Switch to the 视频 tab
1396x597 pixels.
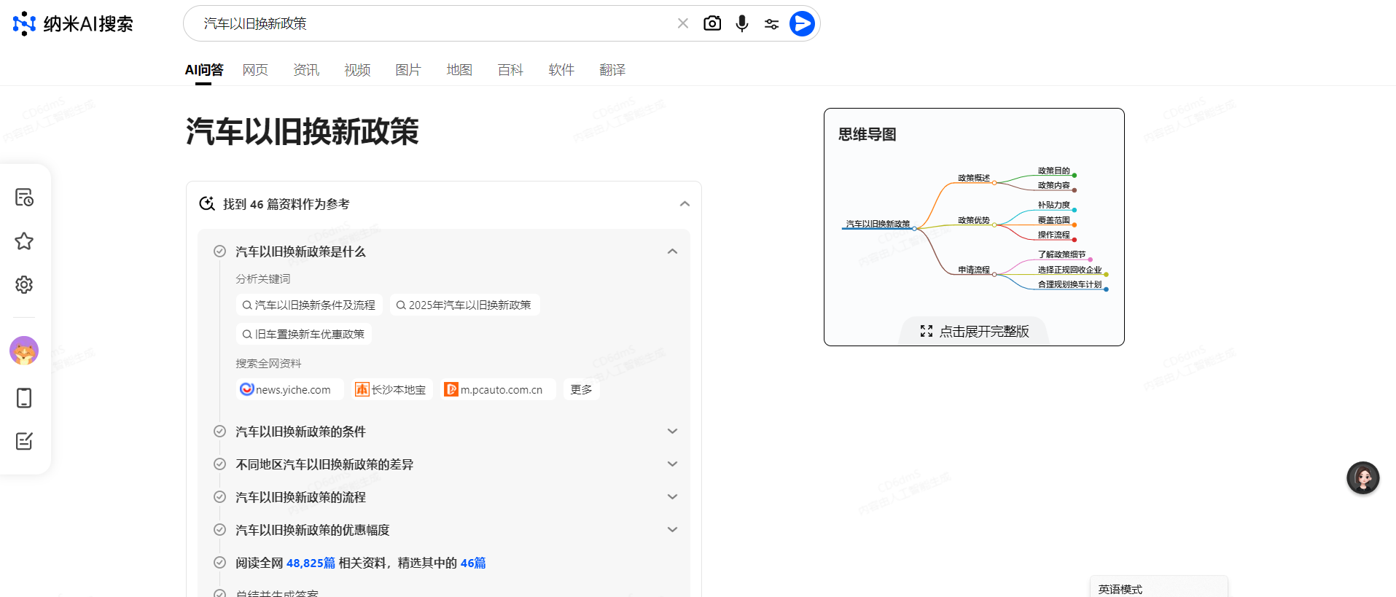[357, 70]
